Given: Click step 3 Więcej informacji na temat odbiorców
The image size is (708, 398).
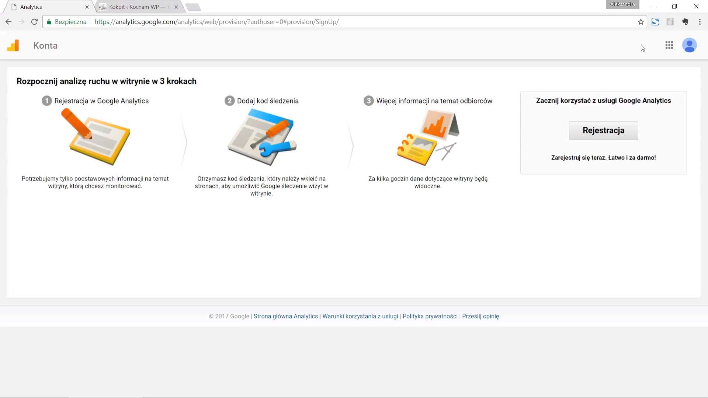Looking at the screenshot, I should [x=428, y=101].
